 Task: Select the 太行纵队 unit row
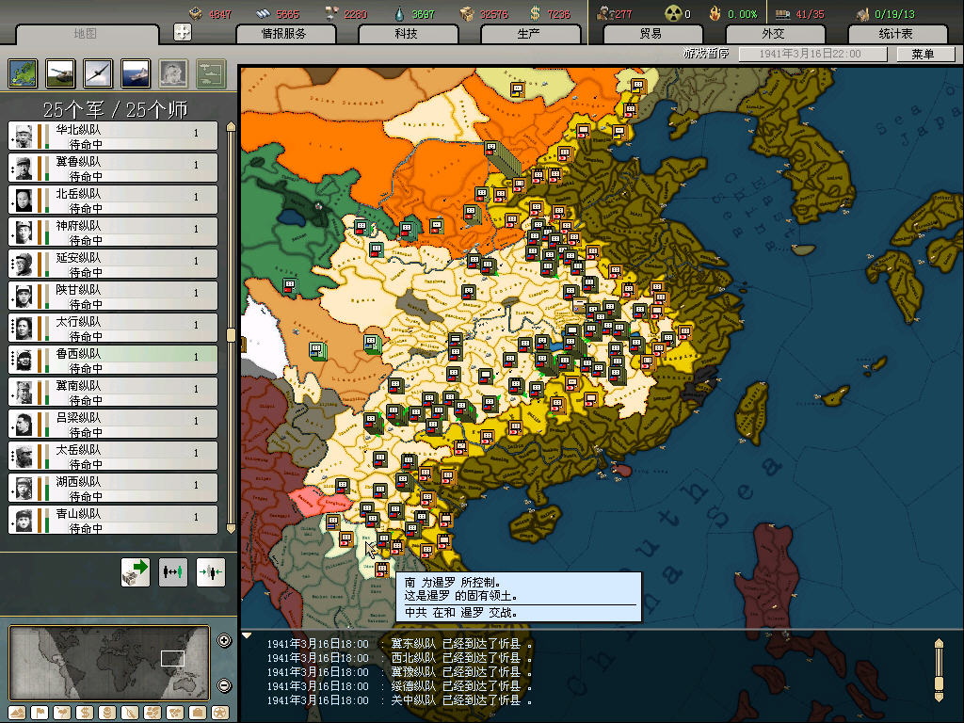[x=113, y=328]
